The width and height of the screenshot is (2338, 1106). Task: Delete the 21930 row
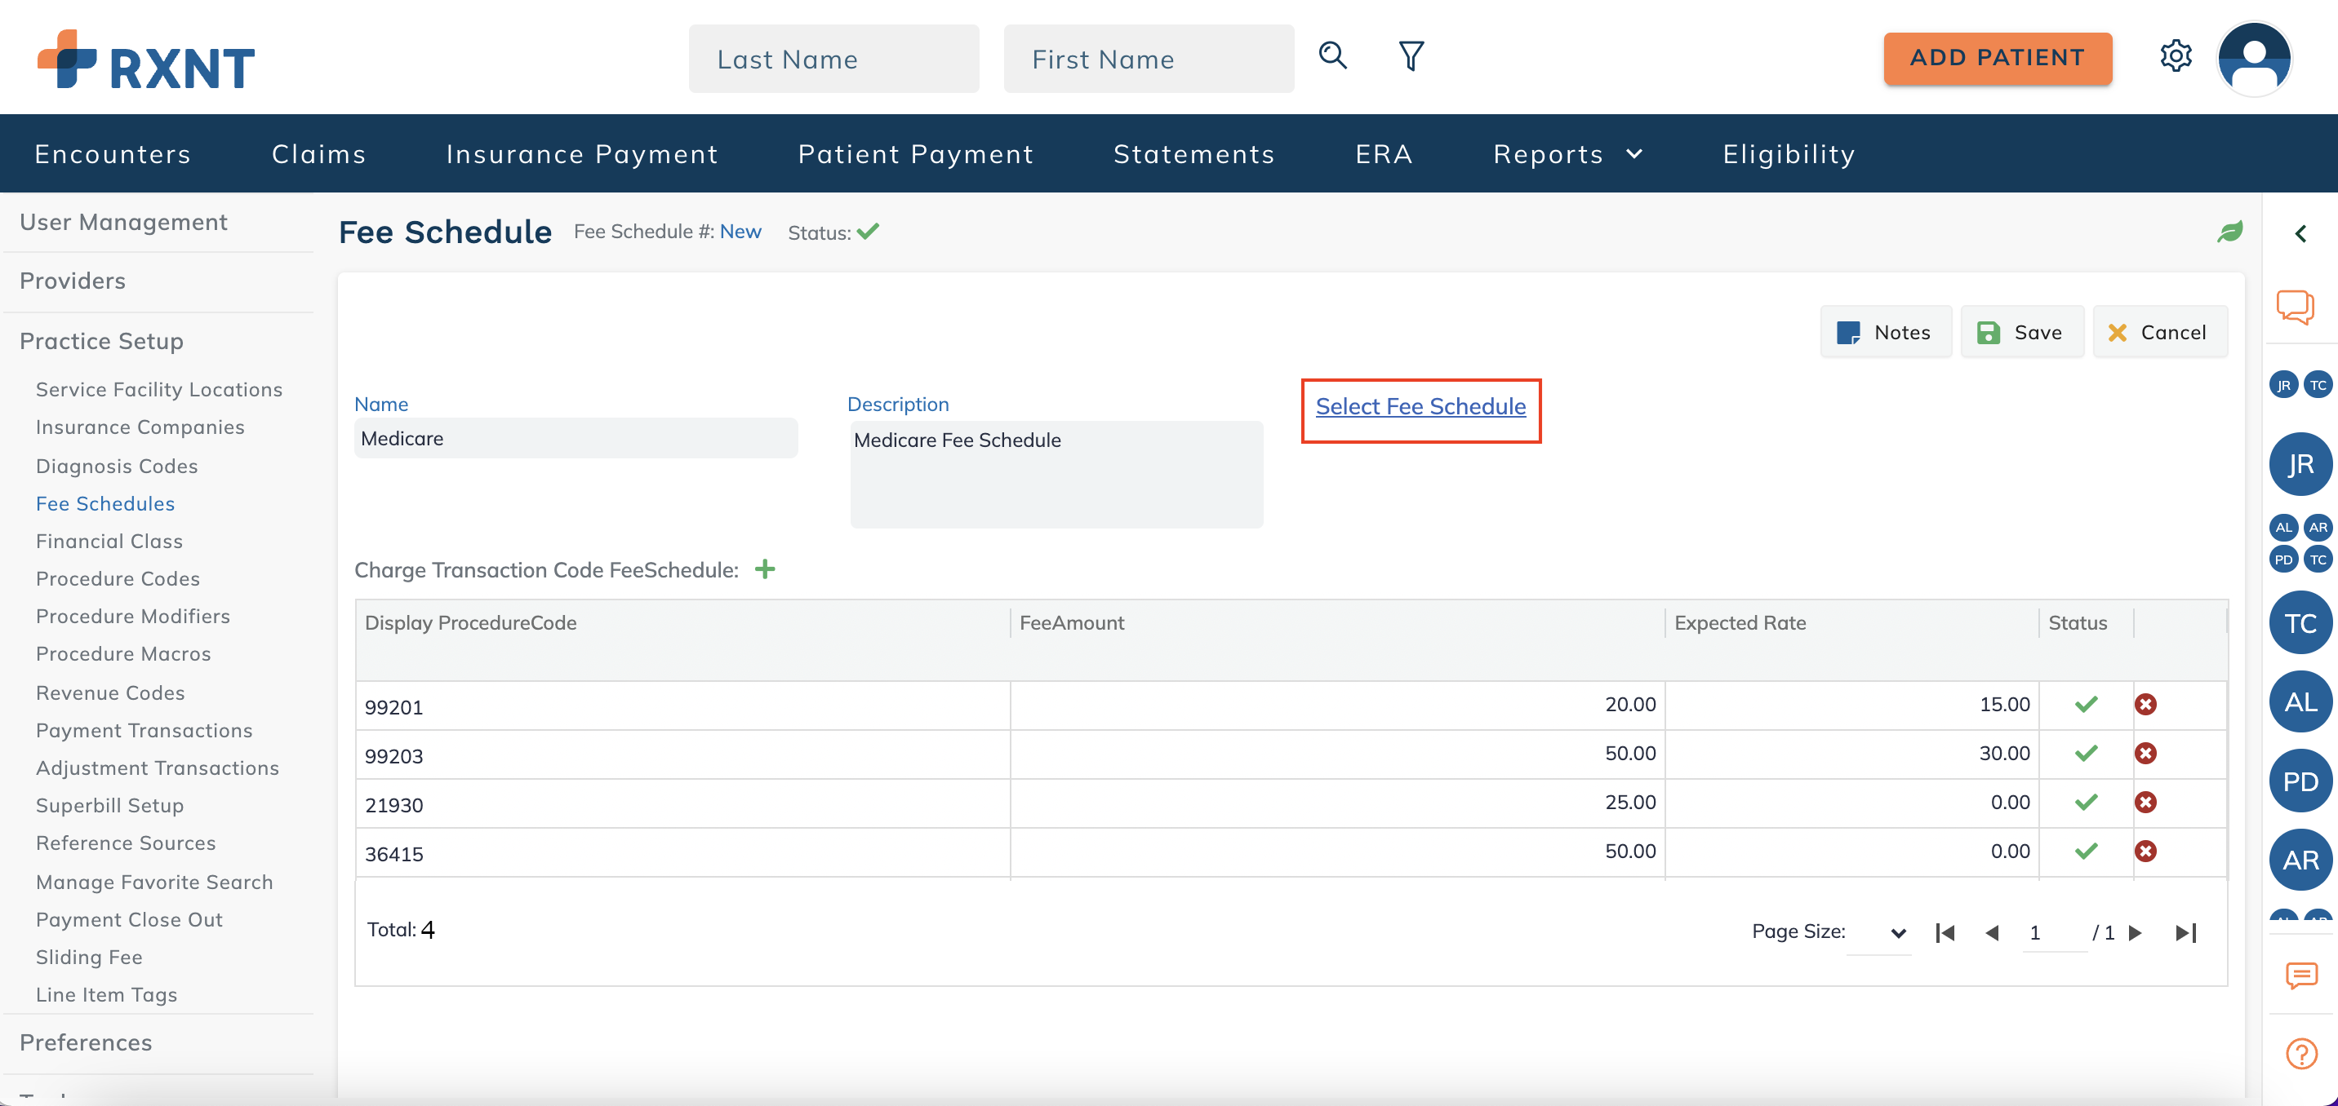[2145, 803]
